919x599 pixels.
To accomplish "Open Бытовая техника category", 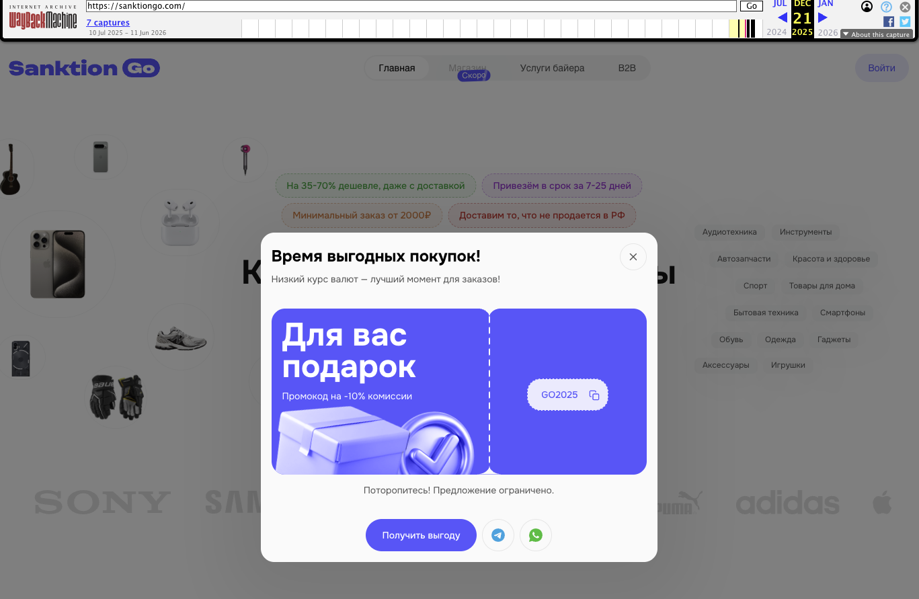I will [x=766, y=313].
